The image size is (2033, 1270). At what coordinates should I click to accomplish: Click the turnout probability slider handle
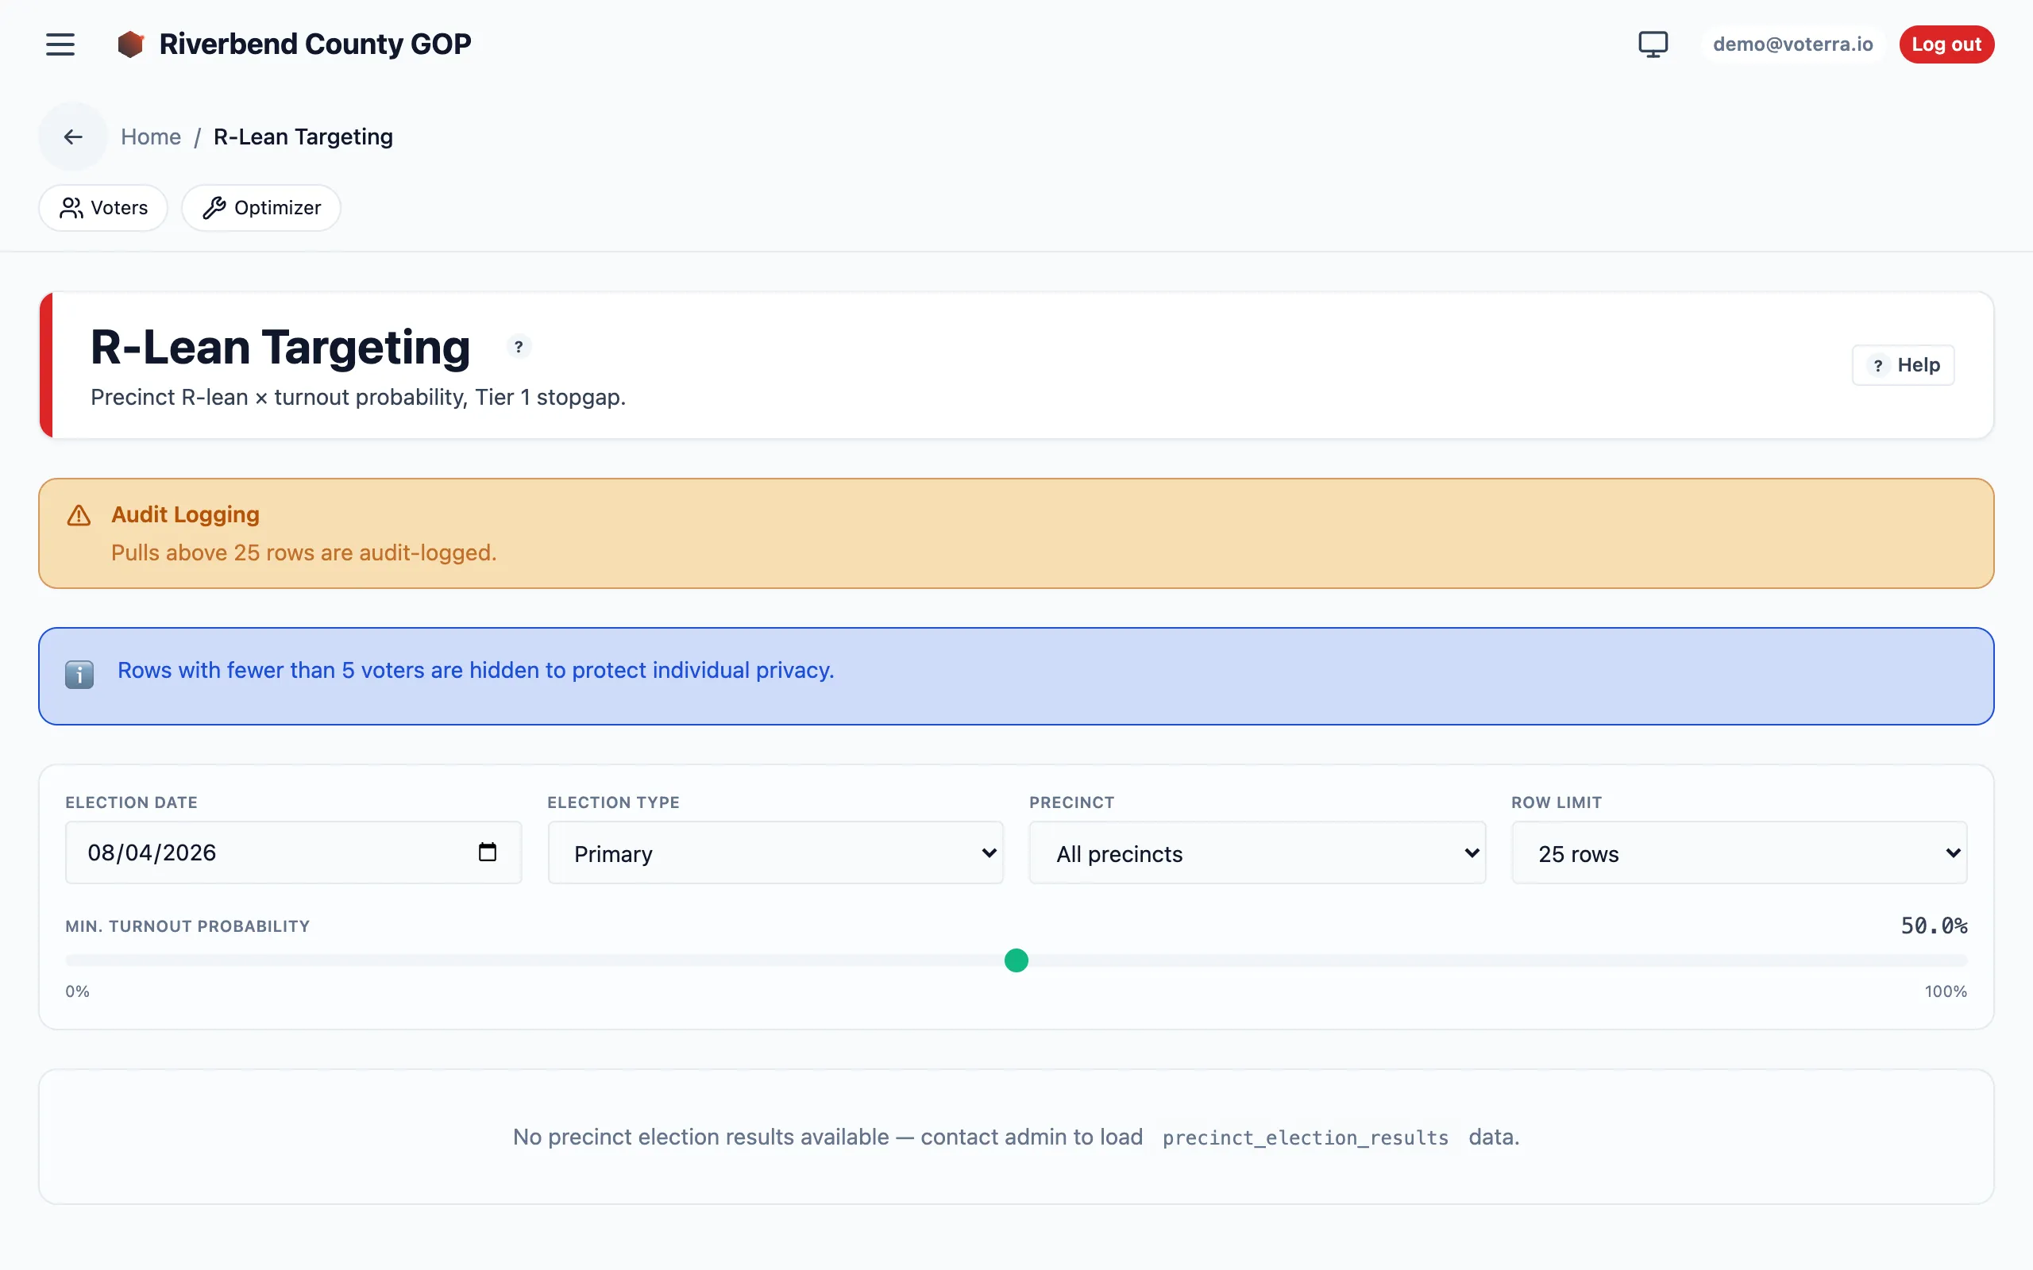pyautogui.click(x=1016, y=959)
